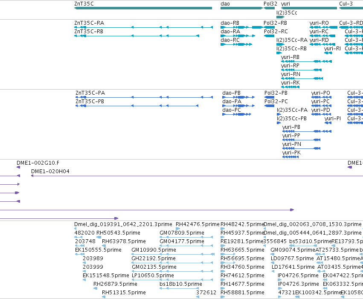Select polypeptide ZnT35C-PB
The image size is (363, 299).
tap(137, 106)
